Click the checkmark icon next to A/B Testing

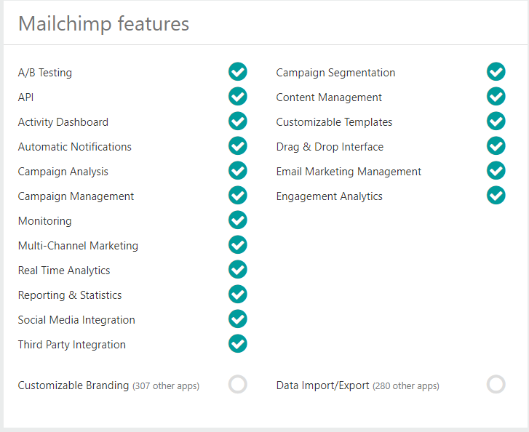(x=238, y=71)
